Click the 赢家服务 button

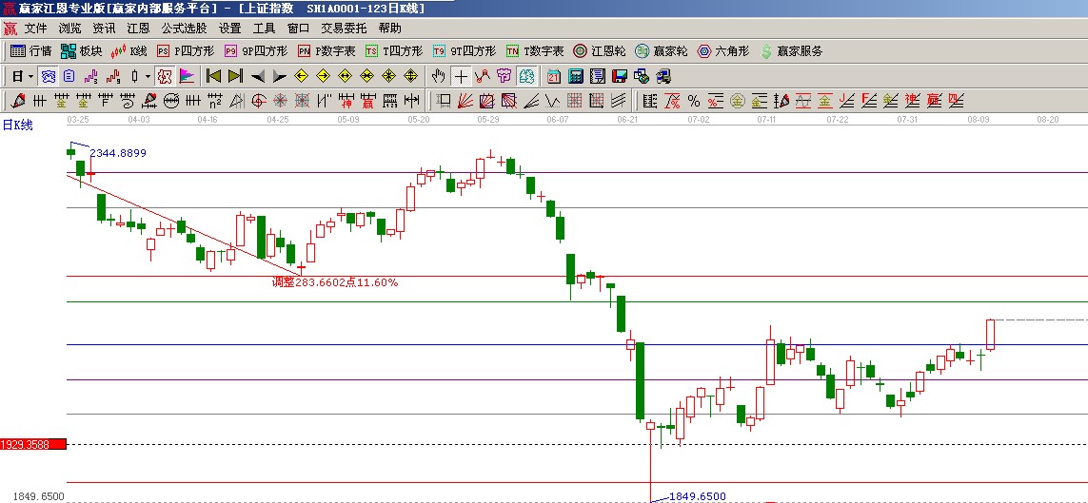click(x=791, y=51)
